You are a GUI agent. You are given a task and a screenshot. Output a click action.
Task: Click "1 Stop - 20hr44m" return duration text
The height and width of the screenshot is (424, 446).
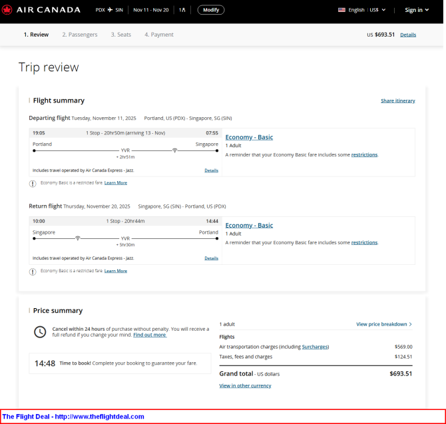tap(125, 221)
